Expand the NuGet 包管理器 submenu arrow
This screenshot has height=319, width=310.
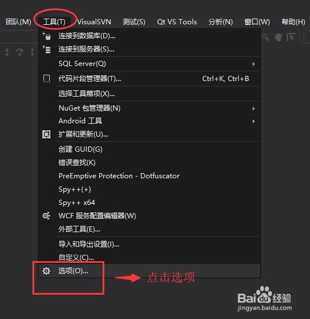(x=254, y=108)
